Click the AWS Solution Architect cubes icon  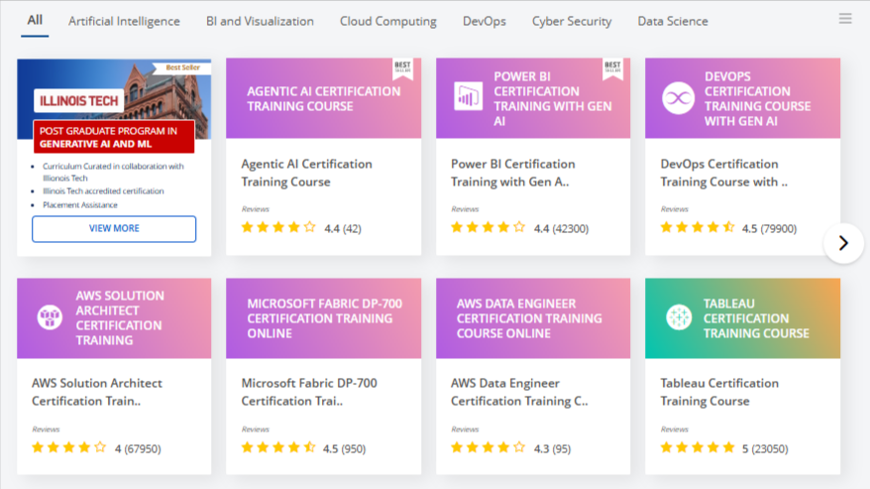pos(50,317)
